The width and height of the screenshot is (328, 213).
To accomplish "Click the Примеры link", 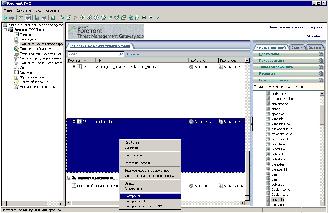I will [x=132, y=54].
